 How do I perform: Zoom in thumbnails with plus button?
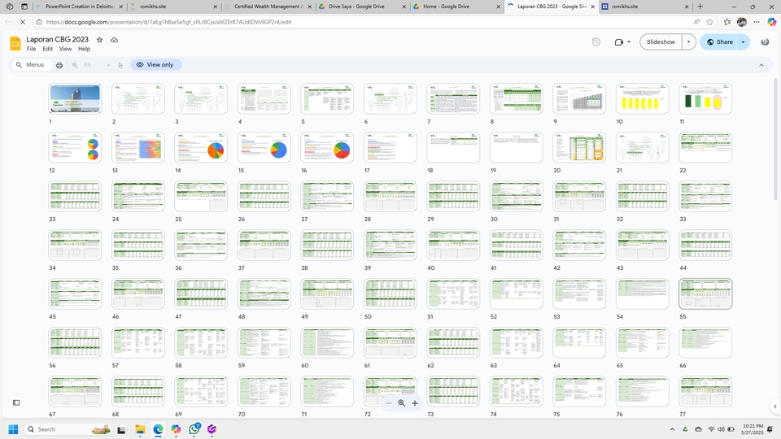[415, 403]
